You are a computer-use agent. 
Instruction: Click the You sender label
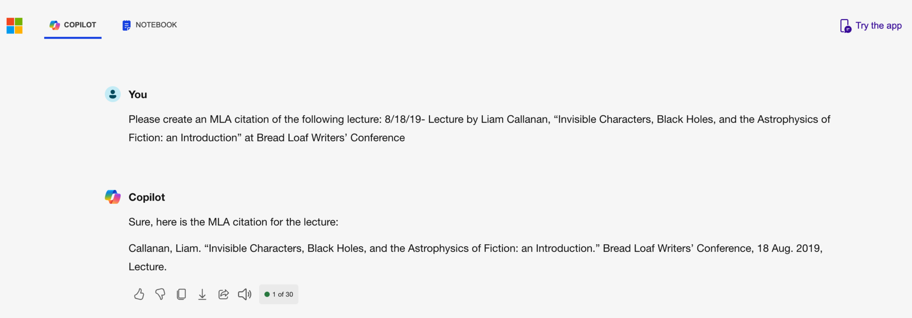point(138,95)
